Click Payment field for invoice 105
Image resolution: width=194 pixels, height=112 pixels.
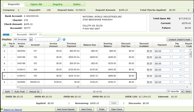tap(162, 76)
